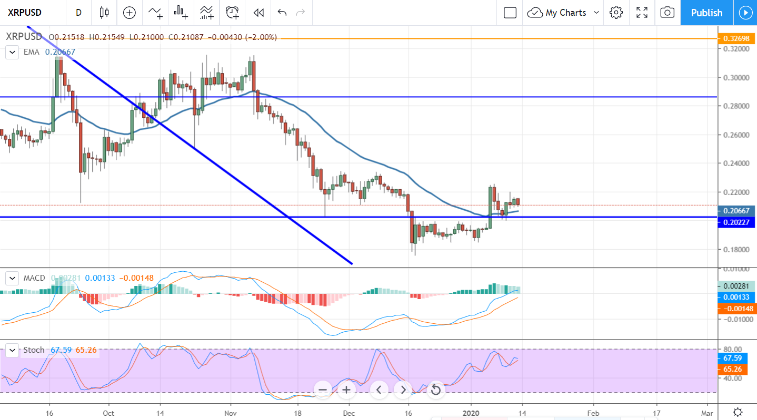This screenshot has width=757, height=420.
Task: Open the Indicators menu icon
Action: pyautogui.click(x=155, y=13)
